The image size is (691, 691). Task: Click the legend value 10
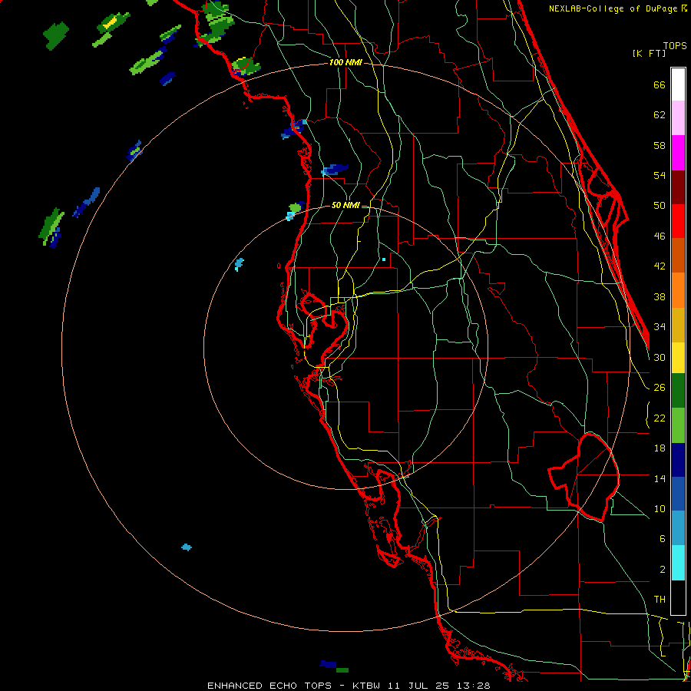click(660, 509)
